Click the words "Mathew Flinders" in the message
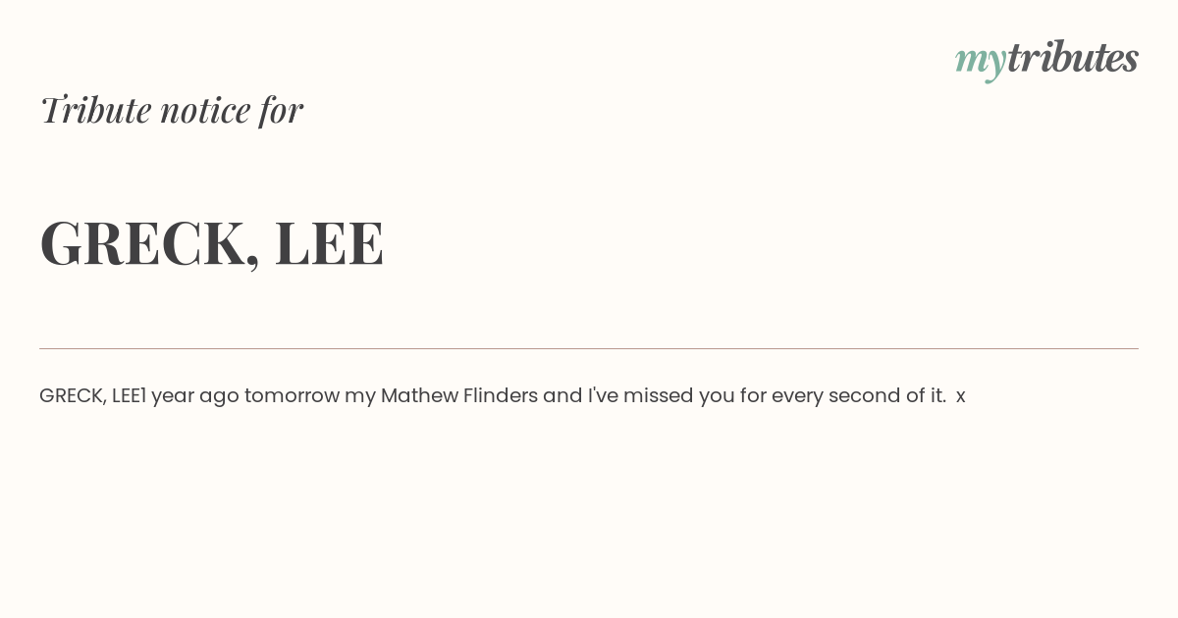1178x618 pixels. click(459, 396)
